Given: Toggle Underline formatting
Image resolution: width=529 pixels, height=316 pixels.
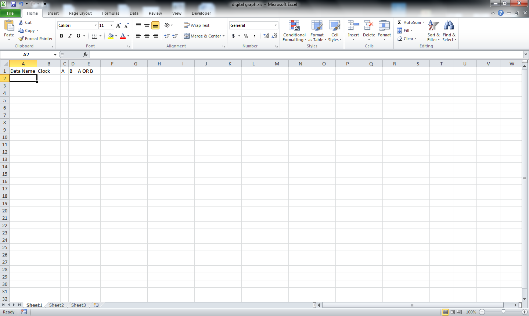Looking at the screenshot, I should point(78,36).
